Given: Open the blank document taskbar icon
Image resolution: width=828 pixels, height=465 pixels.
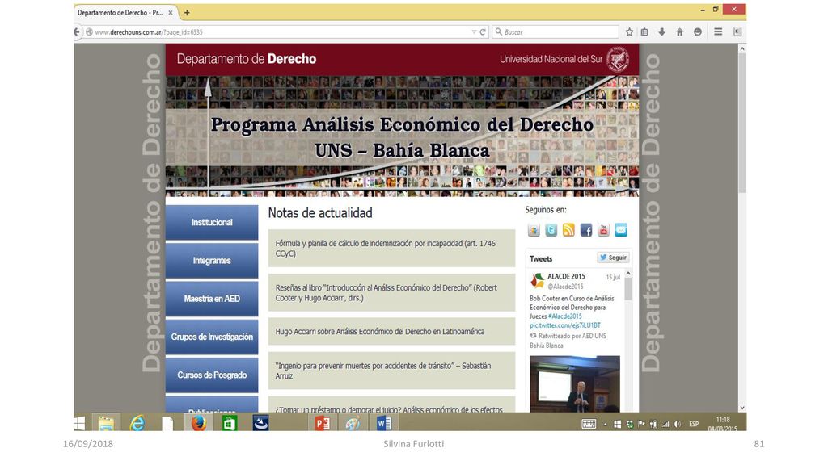Looking at the screenshot, I should coord(167,423).
